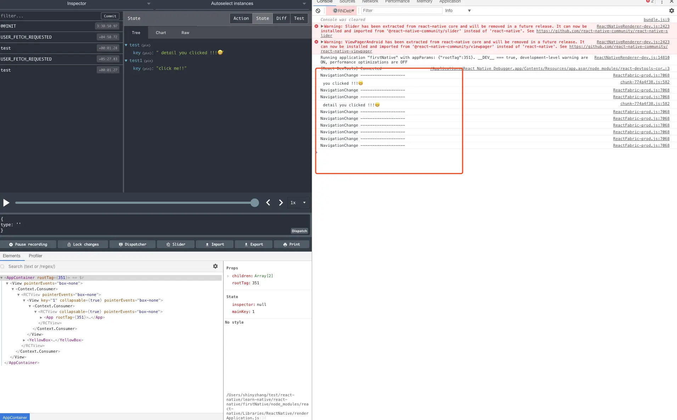Open first chunk-774a4f38.js:582 link

coord(645,82)
